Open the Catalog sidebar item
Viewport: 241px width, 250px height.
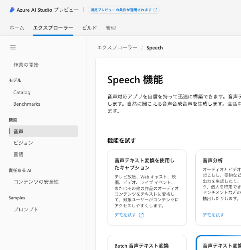pyautogui.click(x=22, y=92)
